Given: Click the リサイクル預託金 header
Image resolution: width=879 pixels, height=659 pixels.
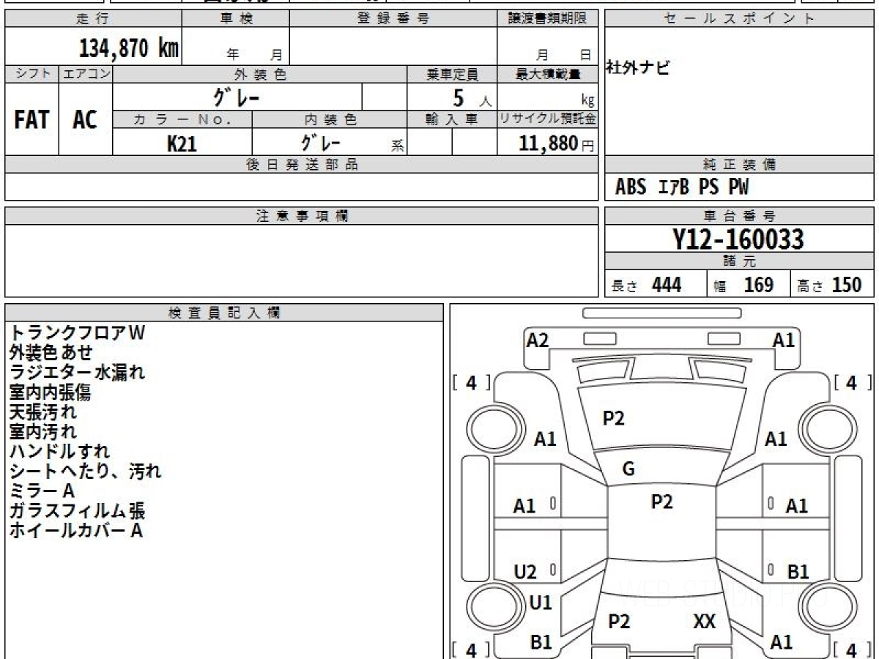Looking at the screenshot, I should (x=547, y=119).
